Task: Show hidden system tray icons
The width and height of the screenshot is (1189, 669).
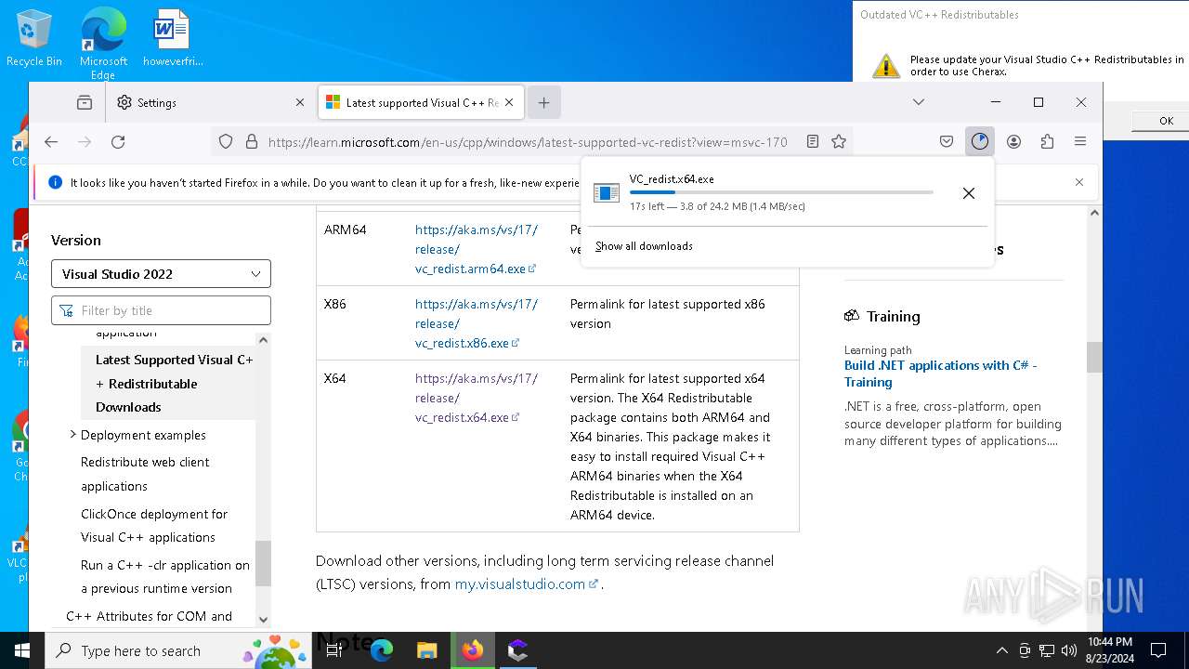Action: (1001, 650)
